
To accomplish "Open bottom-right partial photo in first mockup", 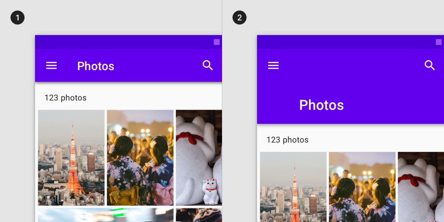I will click(x=199, y=215).
